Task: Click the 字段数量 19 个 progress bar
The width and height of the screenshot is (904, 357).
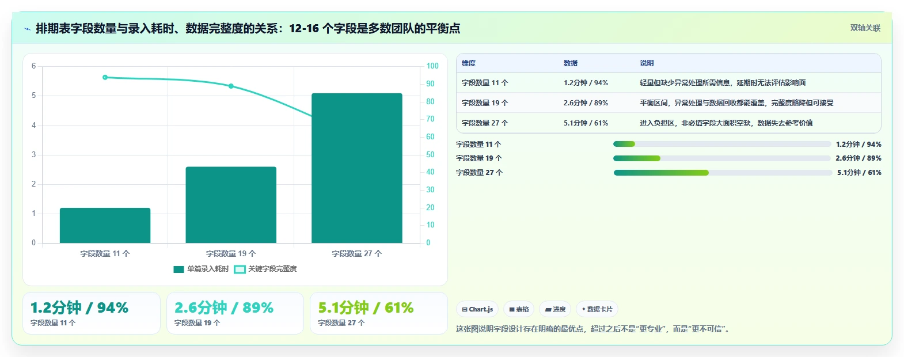Action: coord(722,158)
